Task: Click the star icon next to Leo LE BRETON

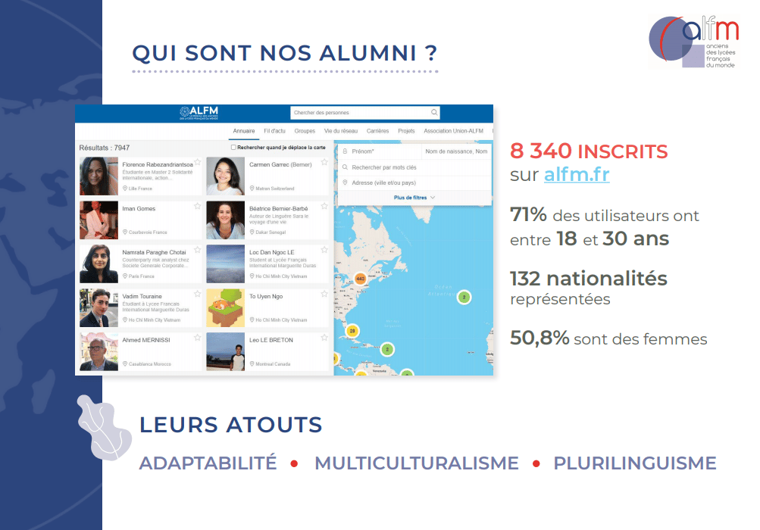Action: pyautogui.click(x=324, y=338)
